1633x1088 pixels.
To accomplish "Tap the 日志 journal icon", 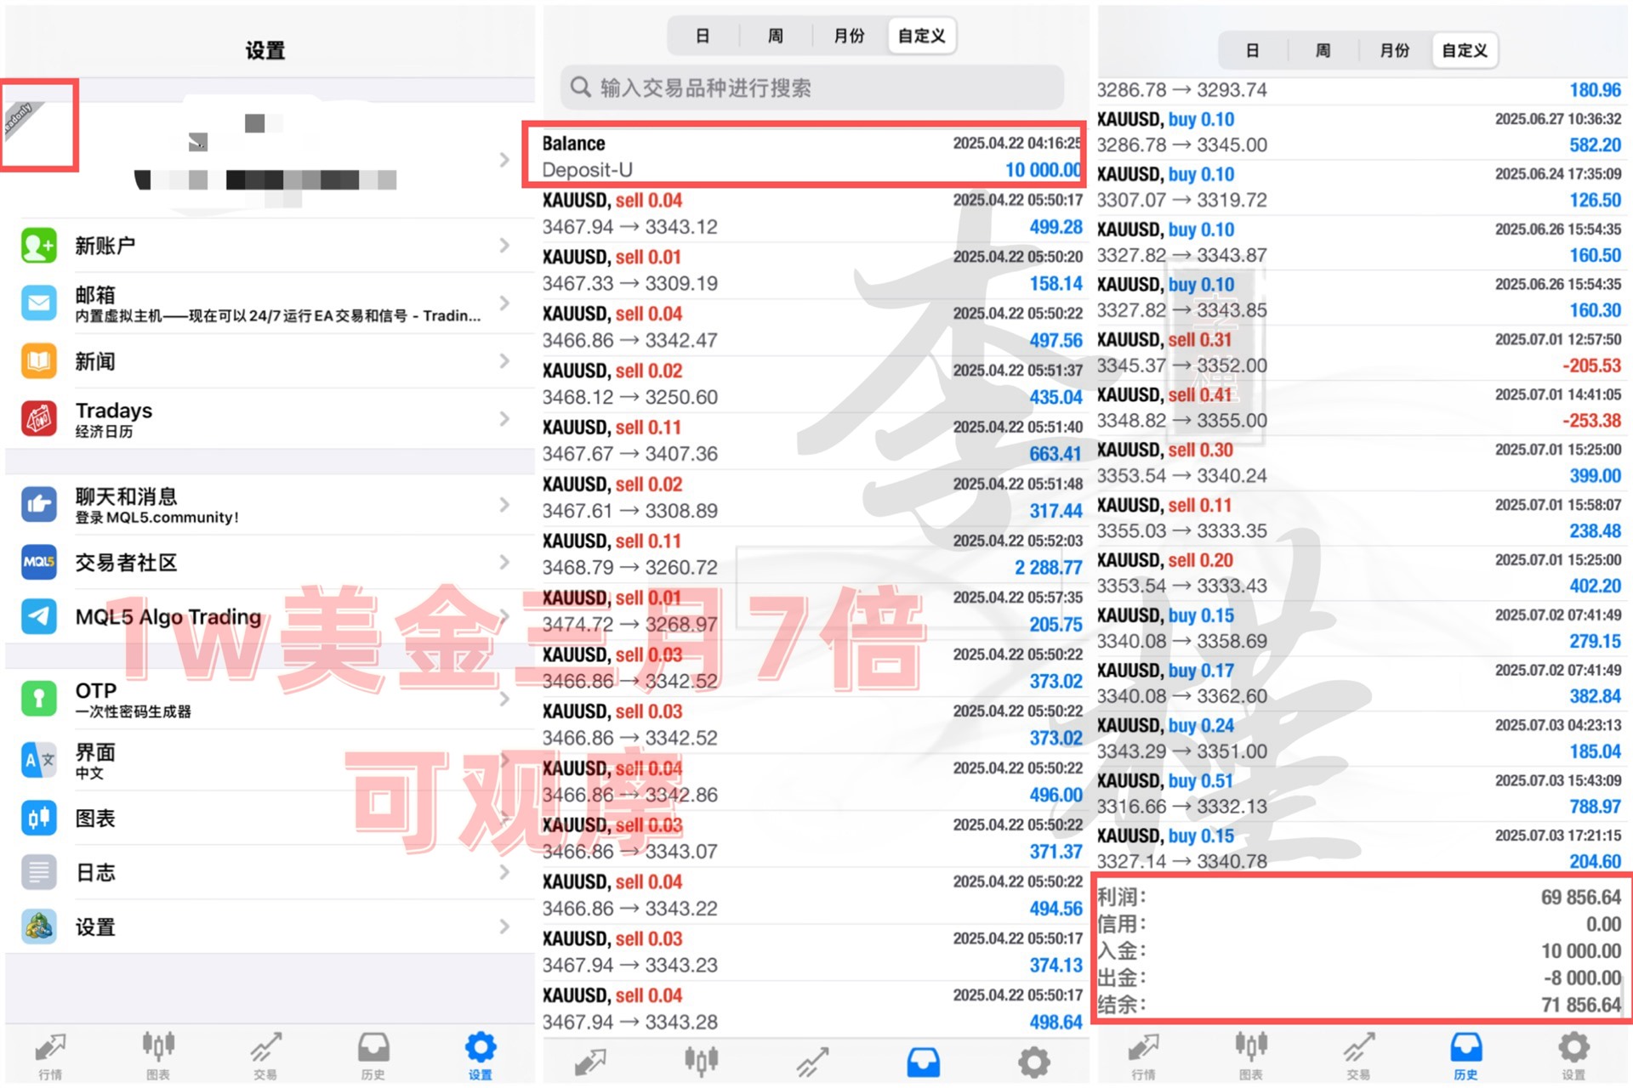I will click(39, 872).
